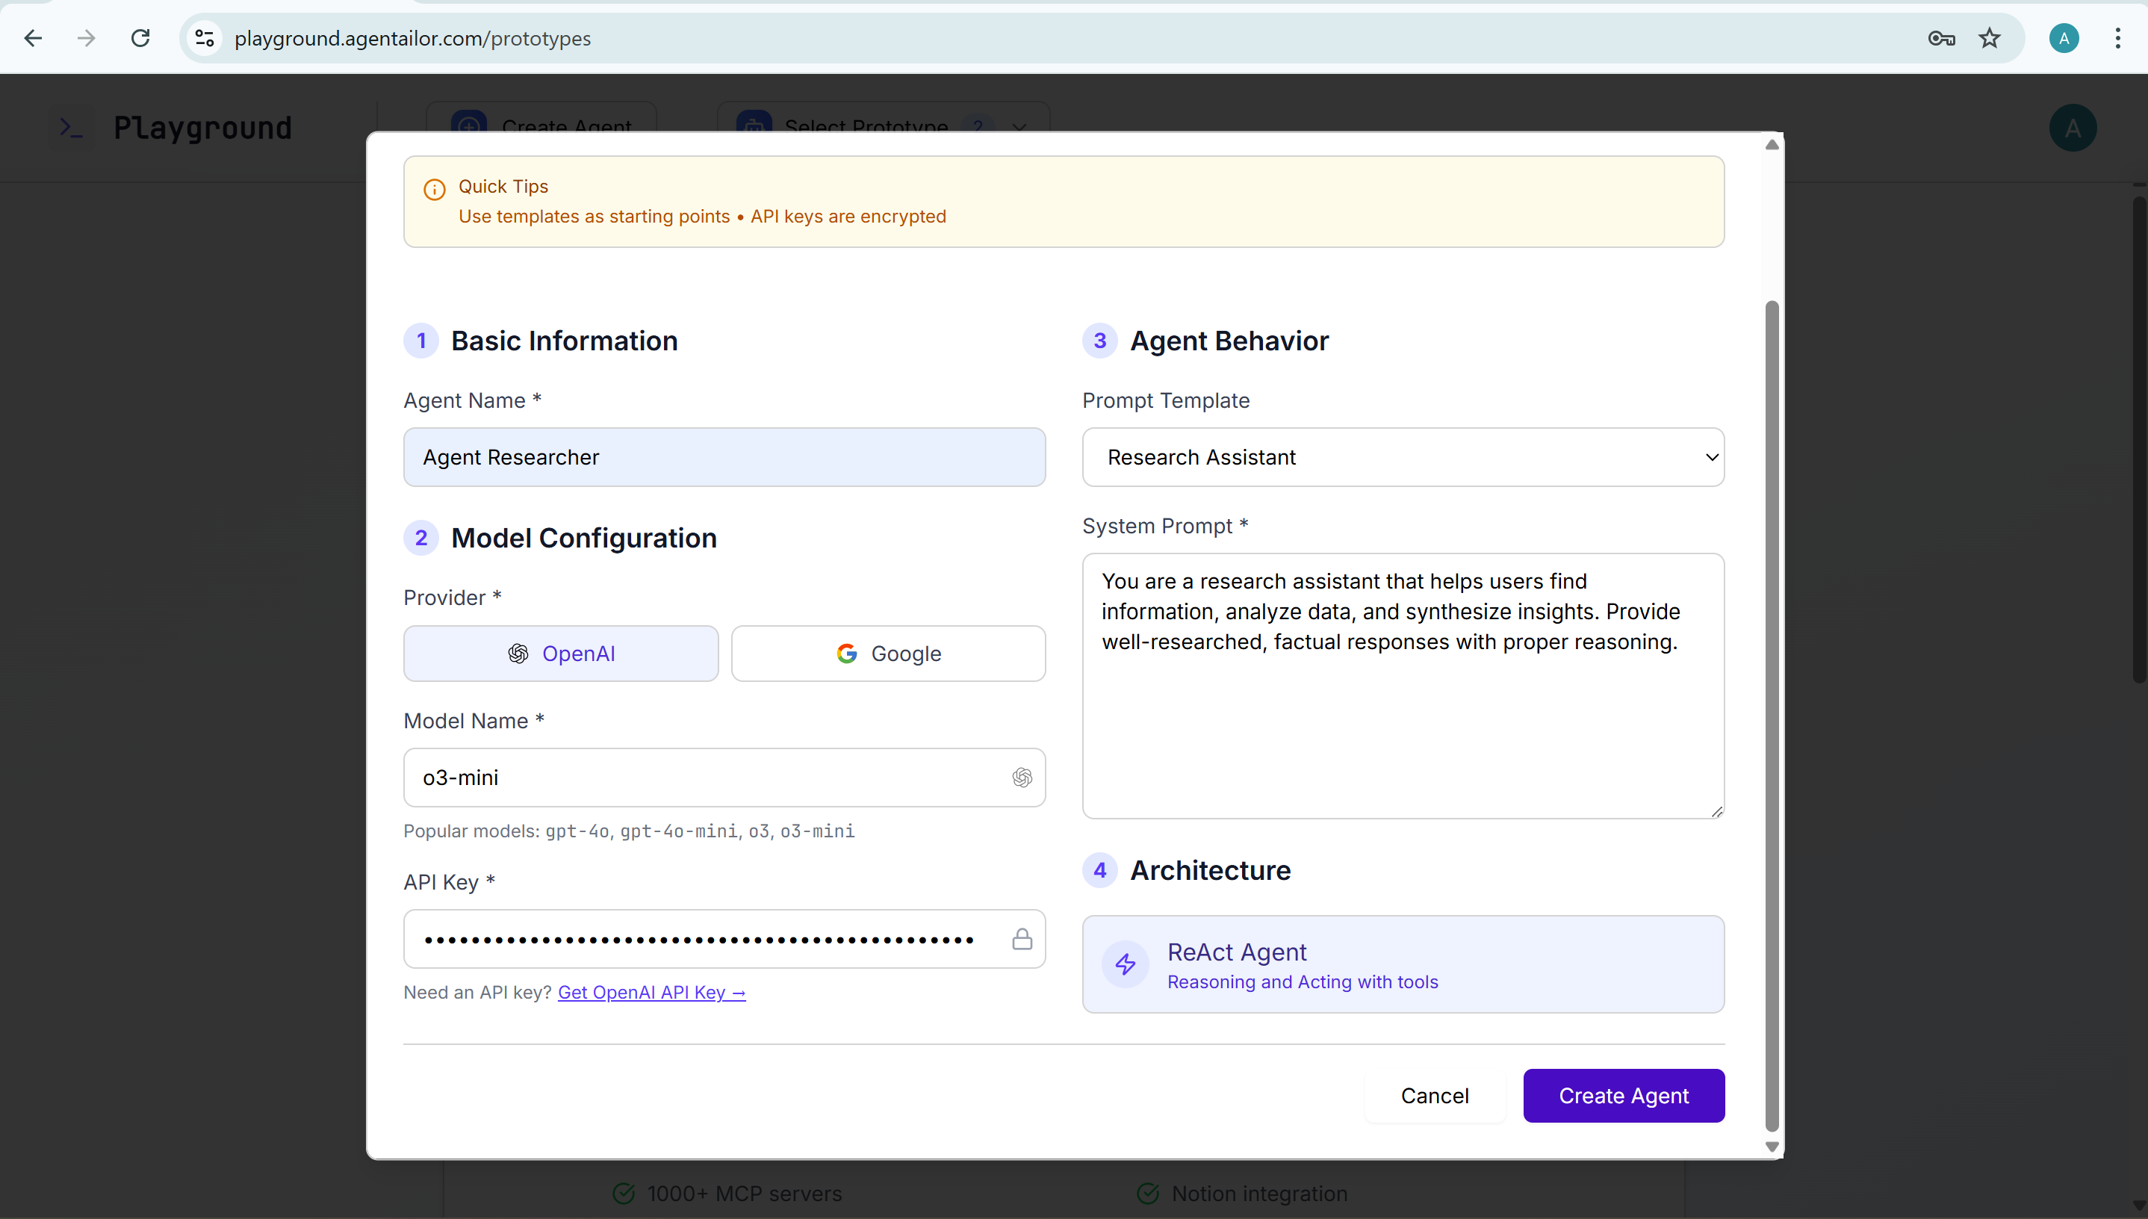
Task: Click the Popular models hint text
Action: point(629,831)
